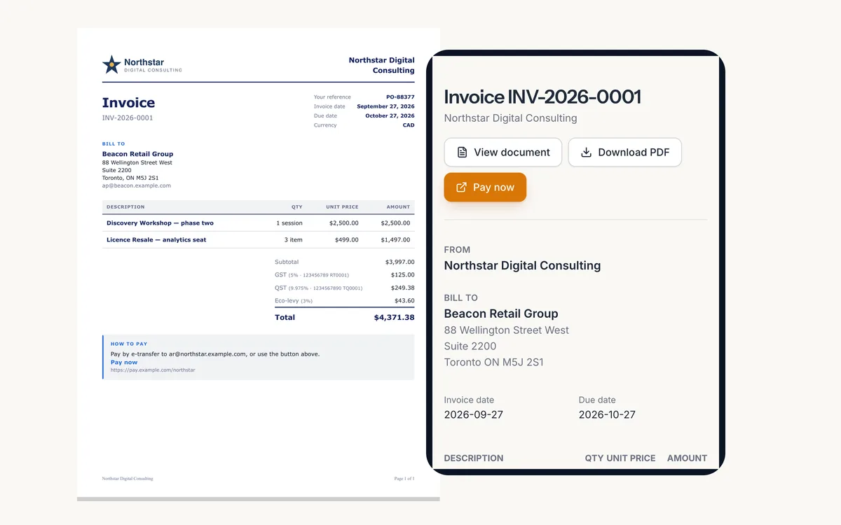Click the October 27, 2026 due date
The image size is (841, 525).
point(390,115)
